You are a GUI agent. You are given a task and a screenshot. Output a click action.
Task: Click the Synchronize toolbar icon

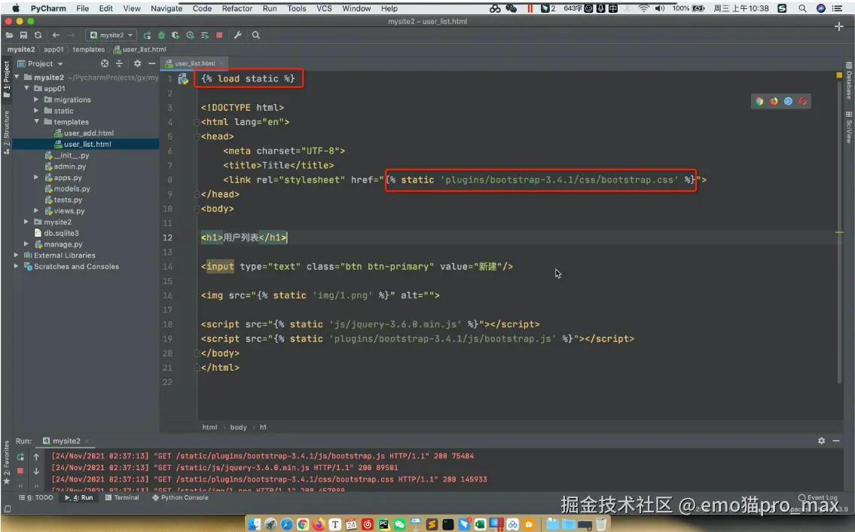(38, 35)
